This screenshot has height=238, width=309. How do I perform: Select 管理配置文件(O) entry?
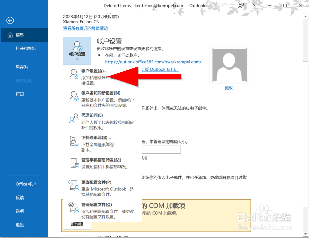pyautogui.click(x=102, y=210)
